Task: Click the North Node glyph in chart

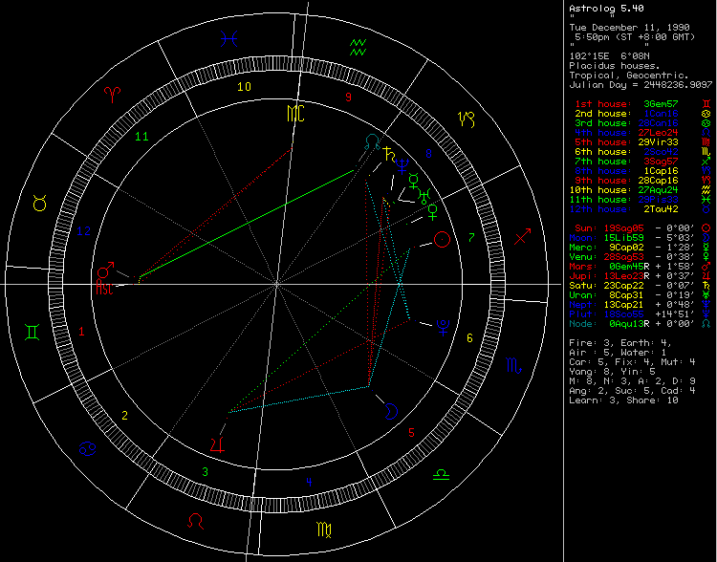Action: [x=370, y=141]
